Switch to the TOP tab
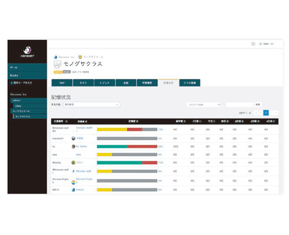The height and width of the screenshot is (235, 289). coord(62,83)
